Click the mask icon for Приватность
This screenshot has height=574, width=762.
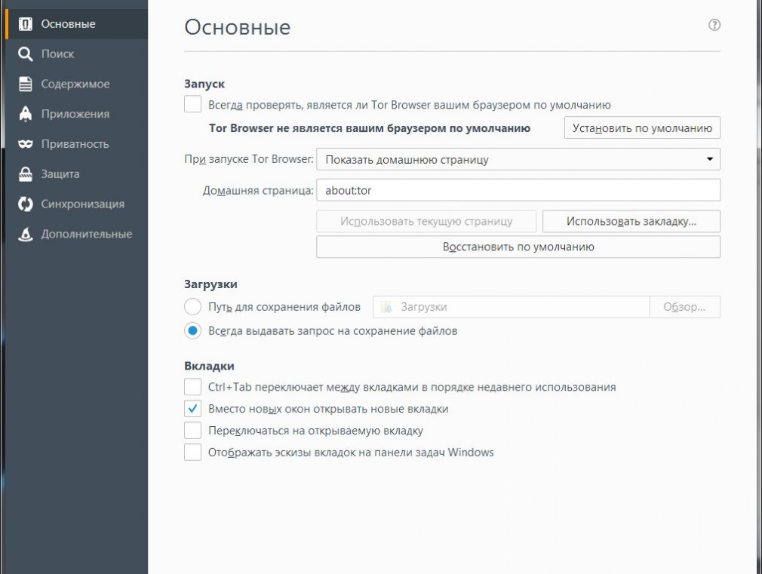(25, 144)
